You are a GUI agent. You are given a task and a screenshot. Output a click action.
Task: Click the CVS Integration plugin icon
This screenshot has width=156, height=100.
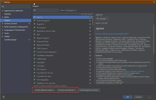coord(35,80)
